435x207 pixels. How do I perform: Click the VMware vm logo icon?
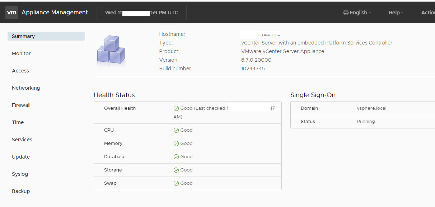[x=12, y=13]
